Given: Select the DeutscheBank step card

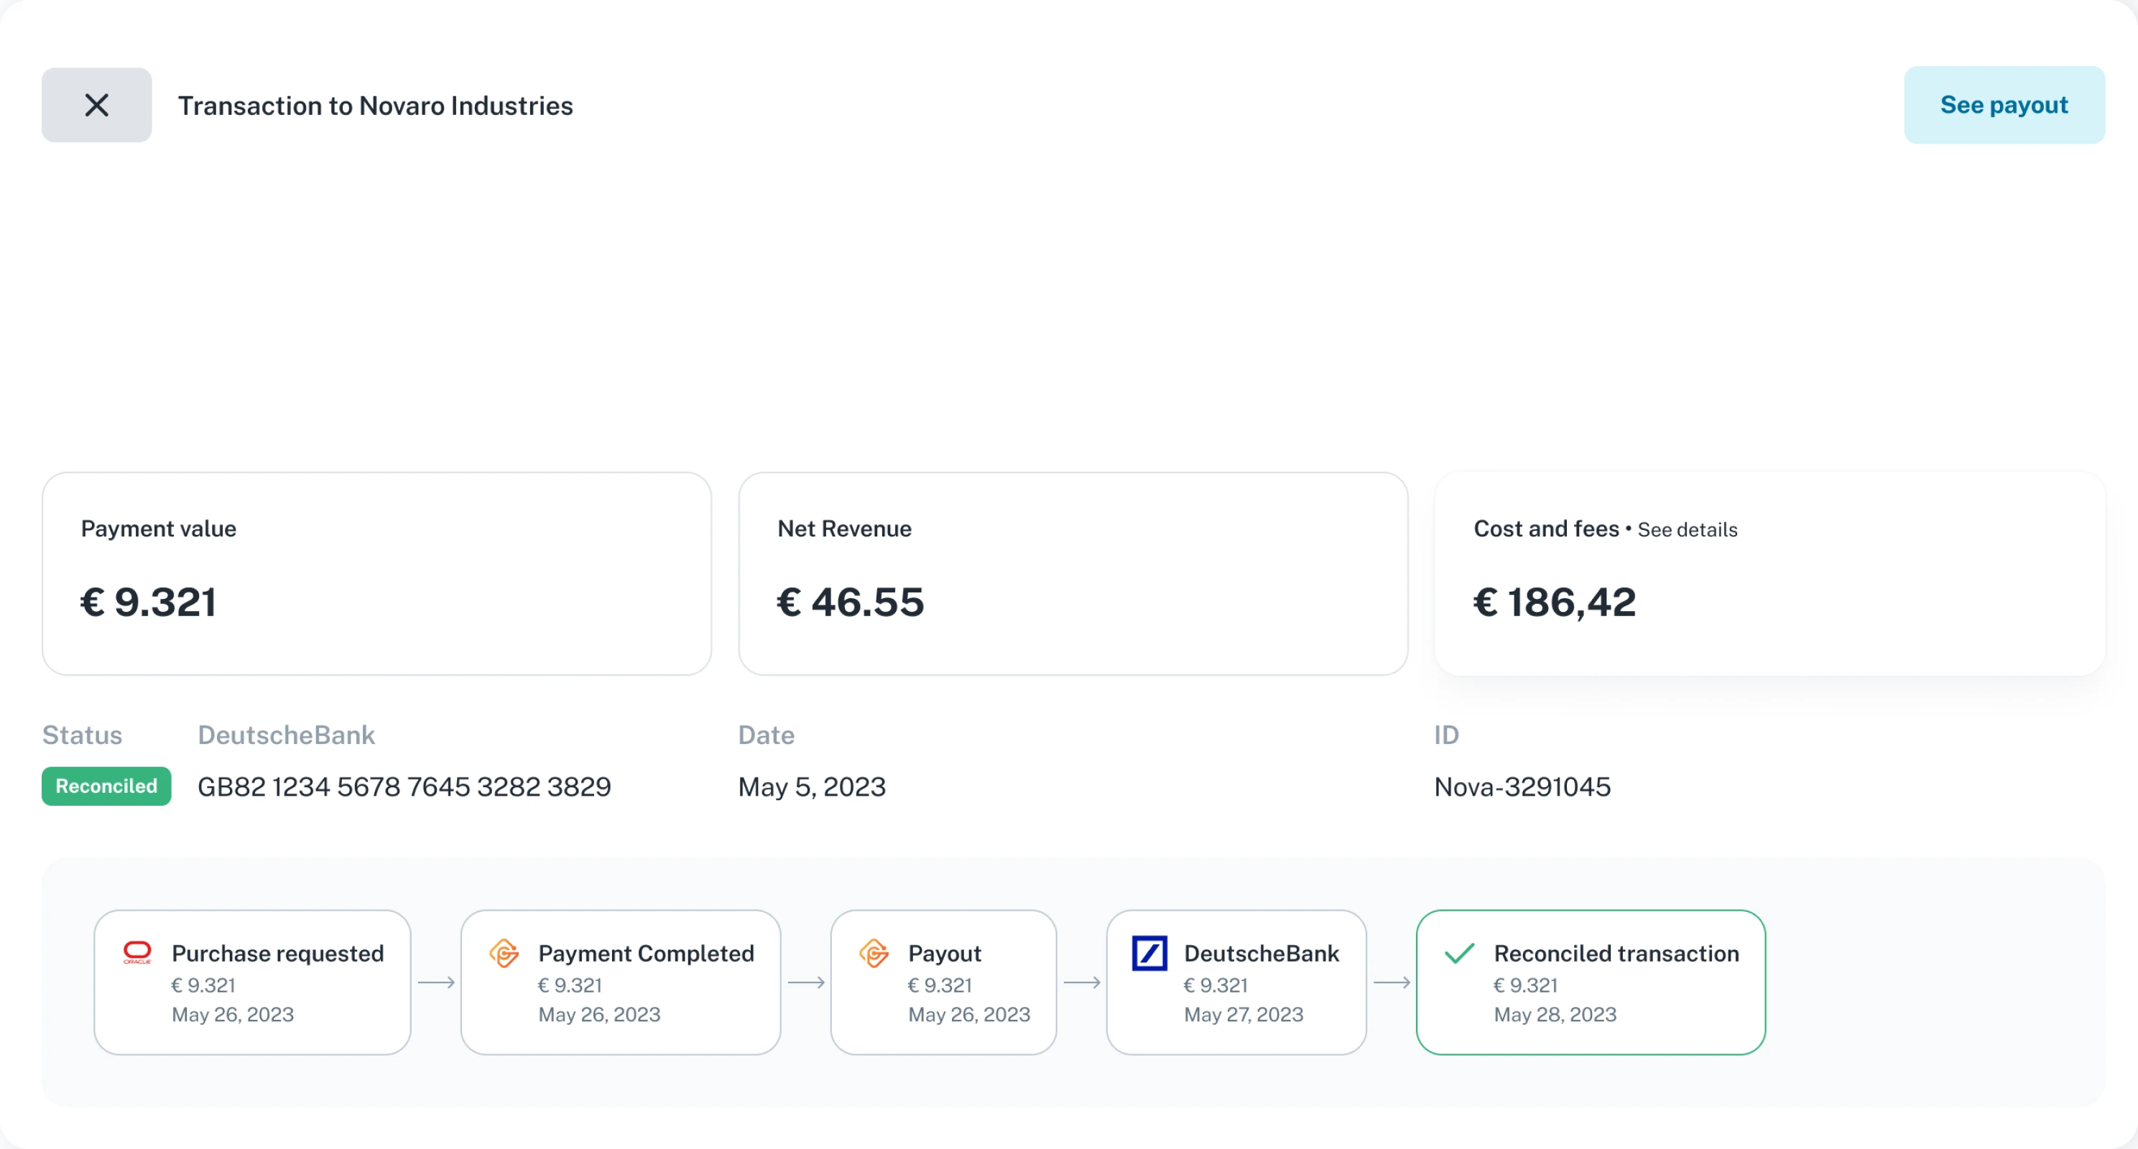Looking at the screenshot, I should (1236, 982).
